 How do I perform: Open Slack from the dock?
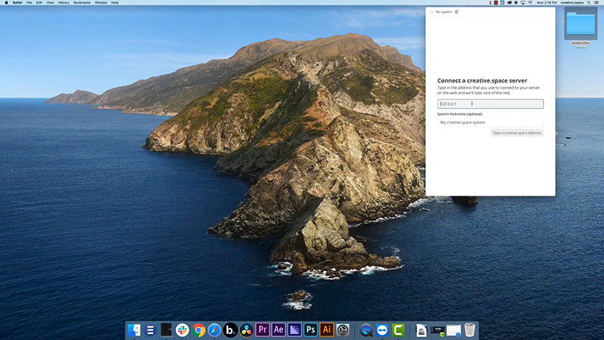coord(183,329)
